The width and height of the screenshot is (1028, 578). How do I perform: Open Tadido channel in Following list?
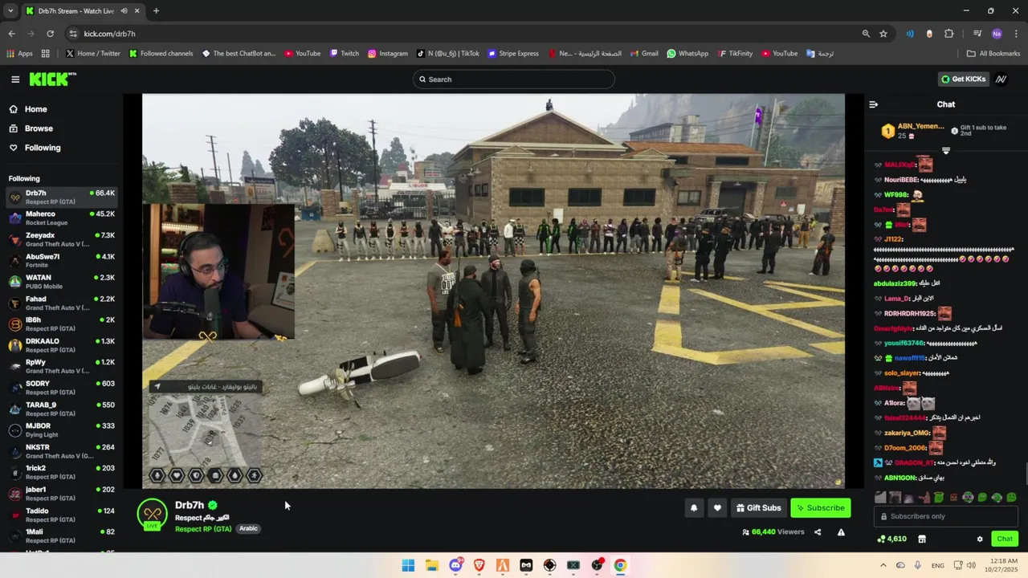(x=62, y=515)
